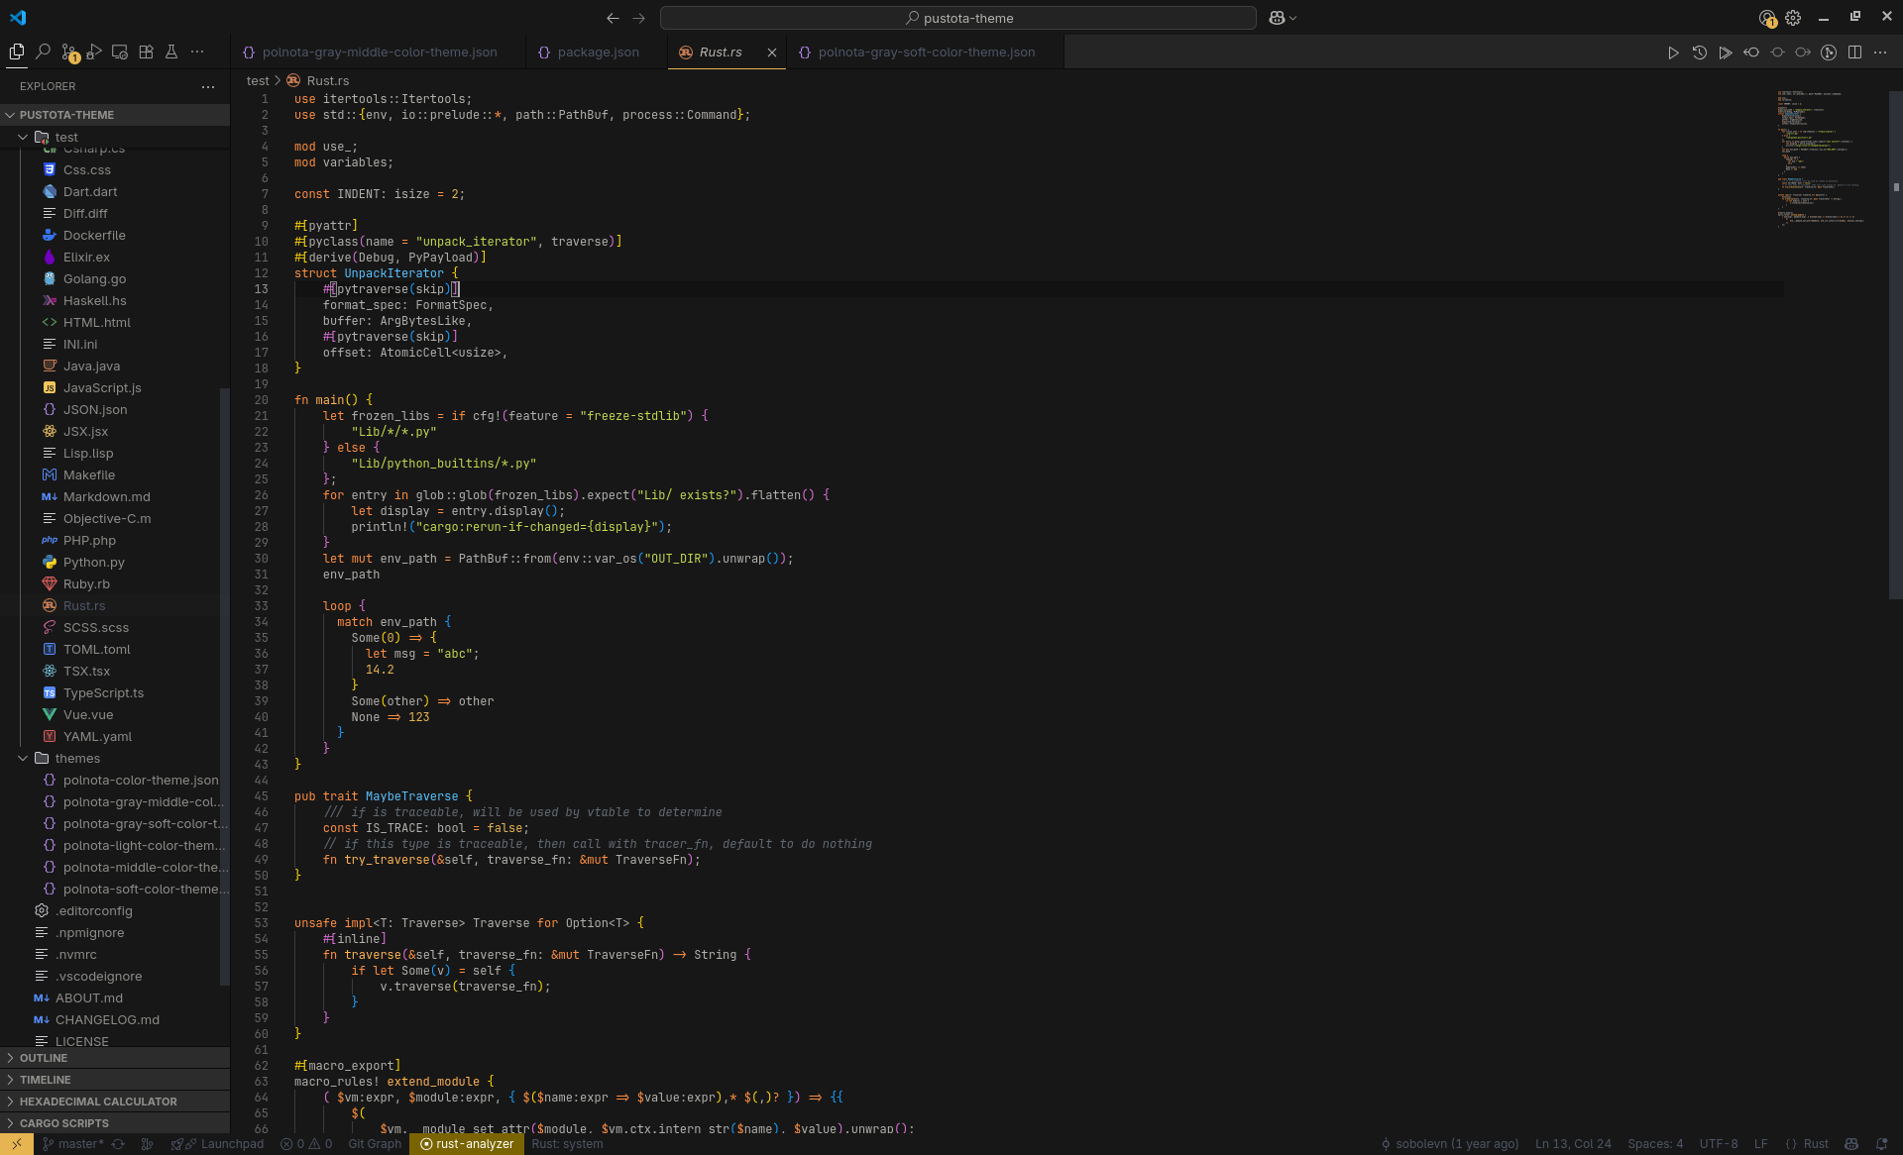This screenshot has width=1903, height=1155.
Task: Click Git Graph in the status bar
Action: (x=375, y=1144)
